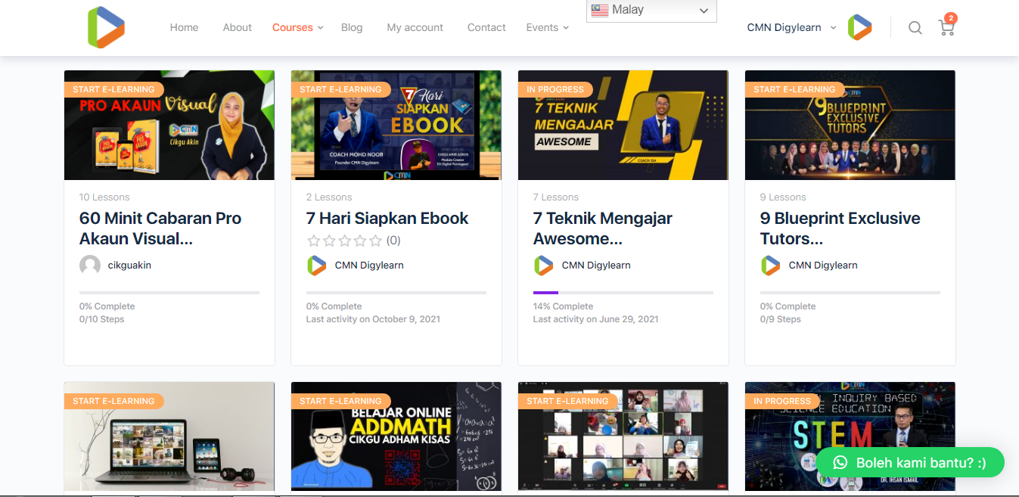1019x497 pixels.
Task: Click the Boleh kami bantu button
Action: 909,462
